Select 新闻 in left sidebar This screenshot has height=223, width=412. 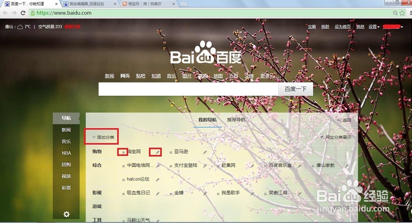[66, 130]
